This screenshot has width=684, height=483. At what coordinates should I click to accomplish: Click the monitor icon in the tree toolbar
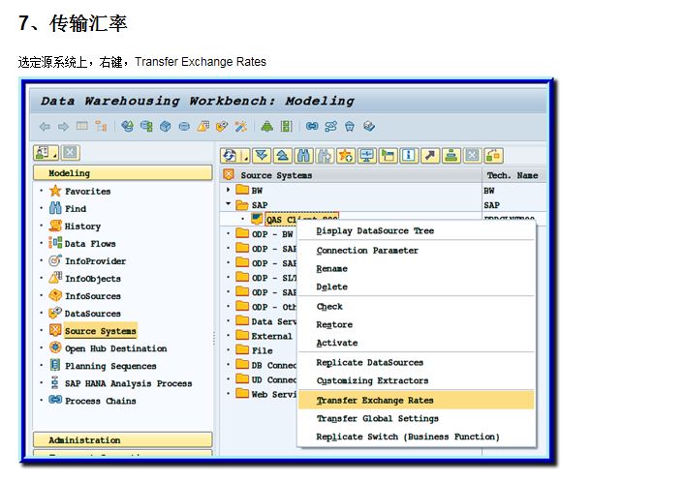point(367,156)
